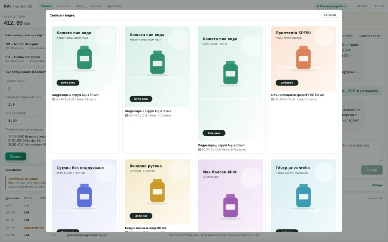388x242 pixels.
Task: Click image icon before BG 1:1 лента metadata
Action: point(53,99)
